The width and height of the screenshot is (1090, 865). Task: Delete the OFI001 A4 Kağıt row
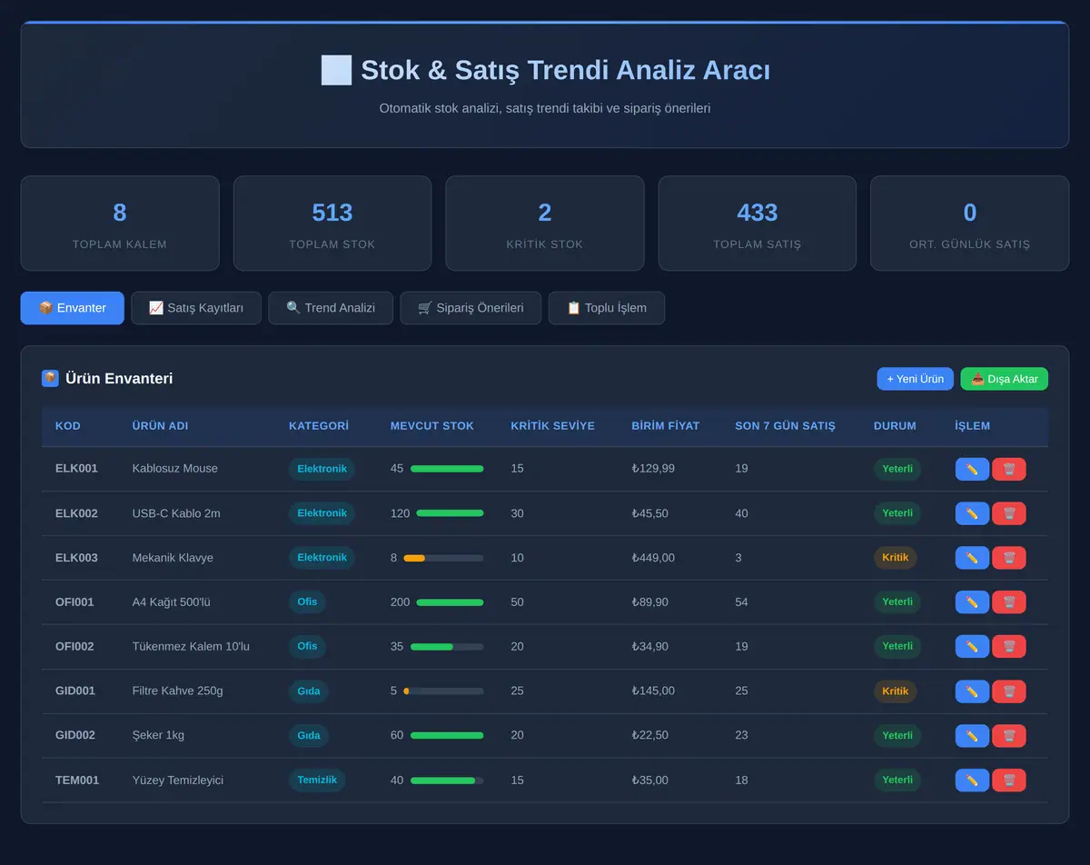pyautogui.click(x=1009, y=602)
